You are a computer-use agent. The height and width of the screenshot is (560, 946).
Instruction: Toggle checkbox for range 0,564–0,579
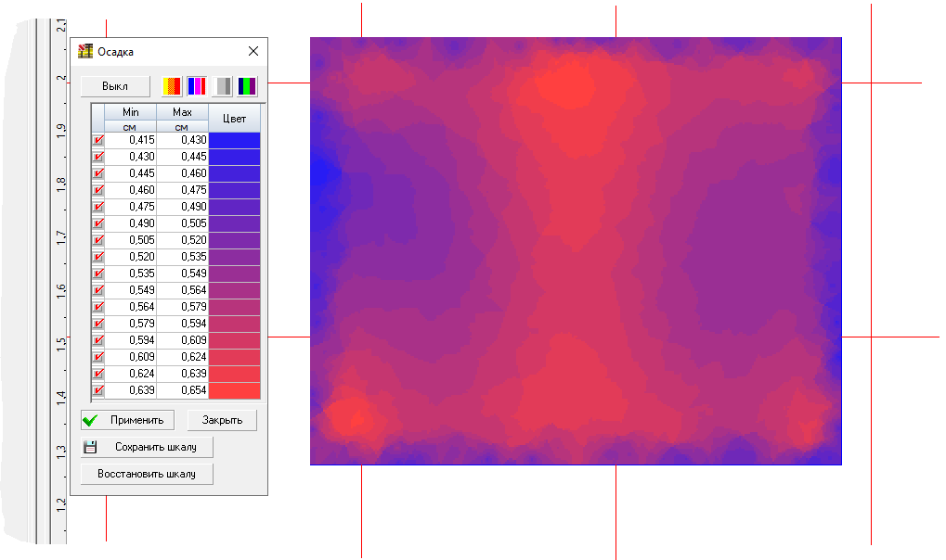pyautogui.click(x=97, y=307)
